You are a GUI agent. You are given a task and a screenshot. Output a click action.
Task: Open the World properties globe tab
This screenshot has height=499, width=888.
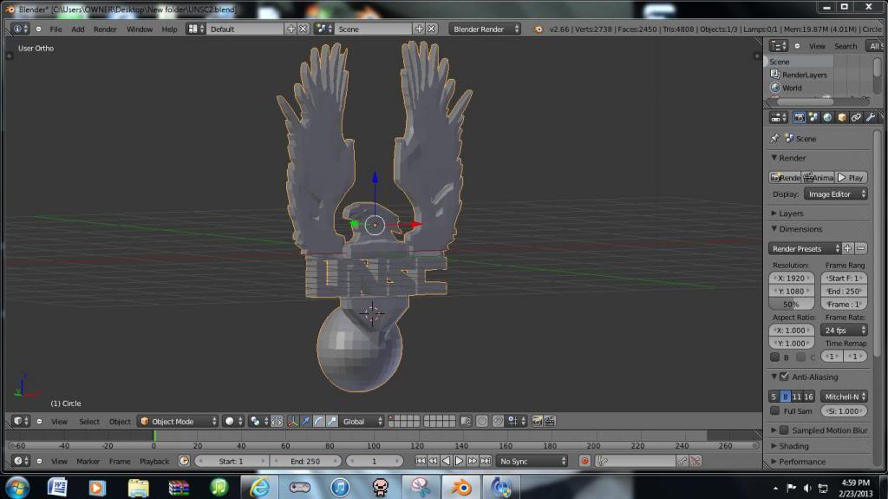pos(827,117)
